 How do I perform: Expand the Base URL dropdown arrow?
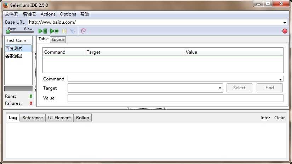(x=285, y=23)
